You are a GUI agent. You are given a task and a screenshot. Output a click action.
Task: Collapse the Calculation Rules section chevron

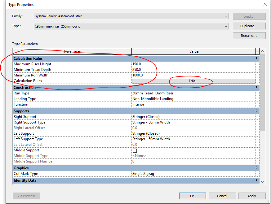click(256, 59)
